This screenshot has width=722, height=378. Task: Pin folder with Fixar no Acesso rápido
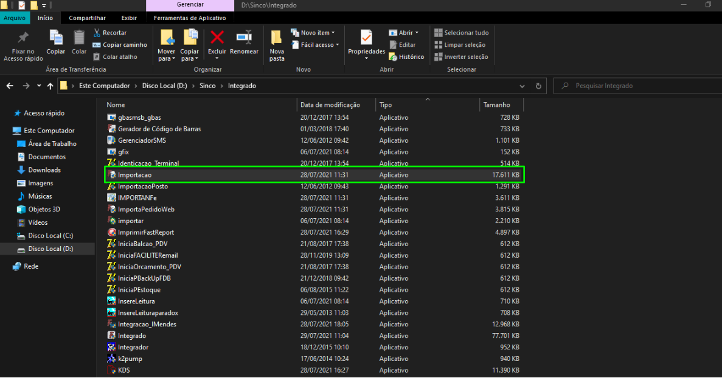point(23,46)
